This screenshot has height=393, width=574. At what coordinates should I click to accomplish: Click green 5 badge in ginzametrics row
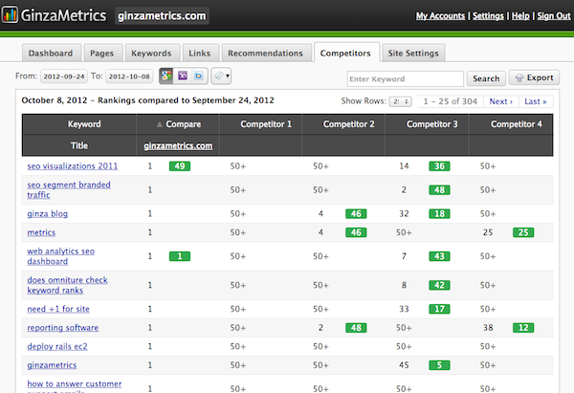point(439,365)
